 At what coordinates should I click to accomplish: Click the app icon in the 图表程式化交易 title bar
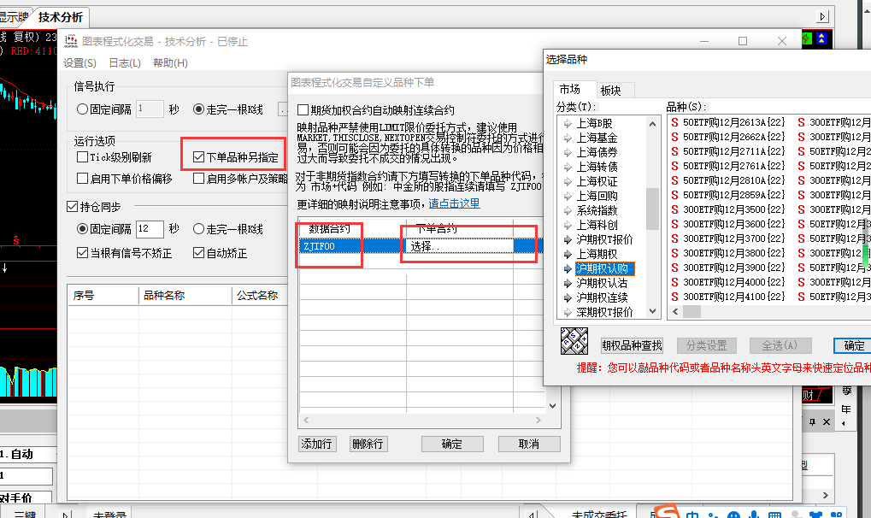click(71, 41)
